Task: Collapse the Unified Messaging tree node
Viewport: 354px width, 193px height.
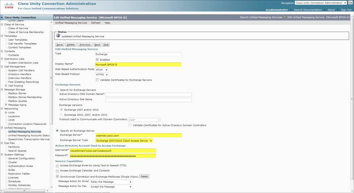Action: coord(2,128)
